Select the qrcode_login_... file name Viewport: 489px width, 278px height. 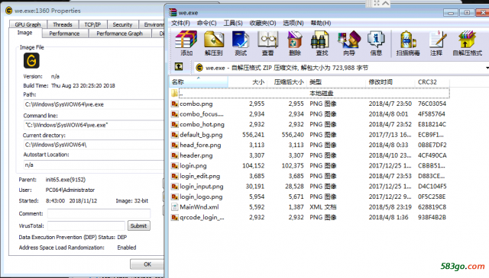pyautogui.click(x=202, y=217)
